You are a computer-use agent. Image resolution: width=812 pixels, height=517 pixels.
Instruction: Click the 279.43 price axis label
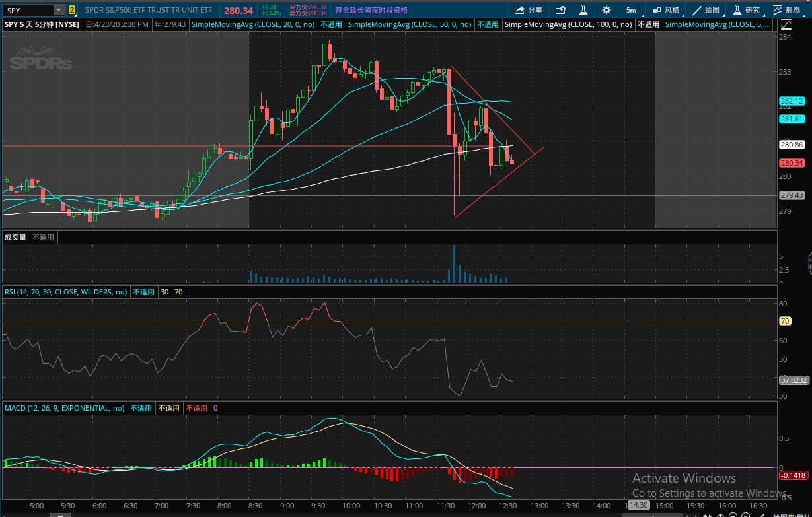click(x=792, y=195)
